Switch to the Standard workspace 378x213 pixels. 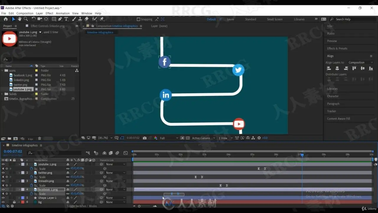250,19
